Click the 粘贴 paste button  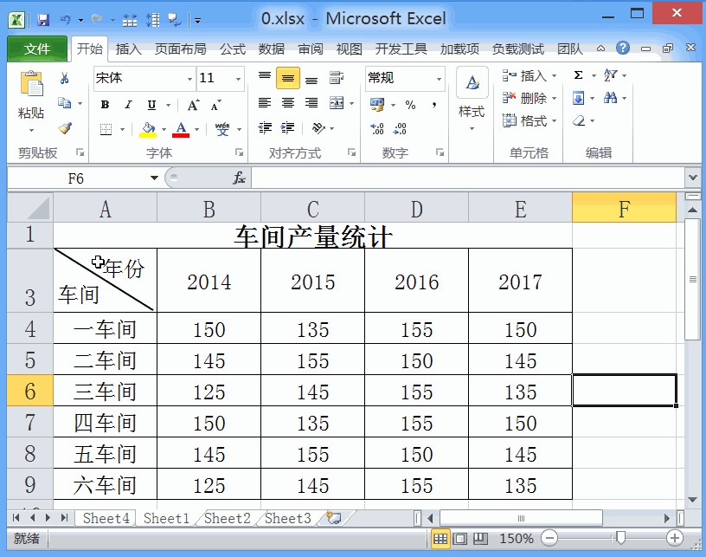tap(30, 95)
